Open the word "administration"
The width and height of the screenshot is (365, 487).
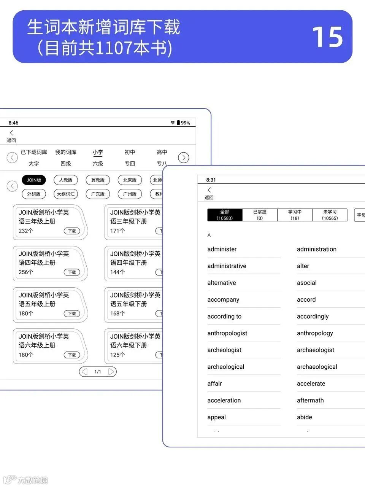[x=317, y=249]
